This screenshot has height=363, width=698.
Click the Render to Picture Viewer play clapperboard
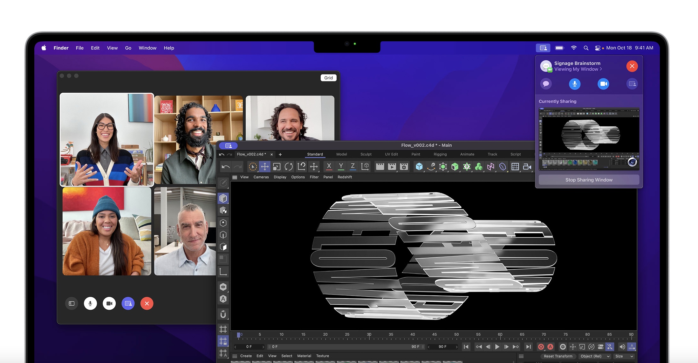click(392, 166)
